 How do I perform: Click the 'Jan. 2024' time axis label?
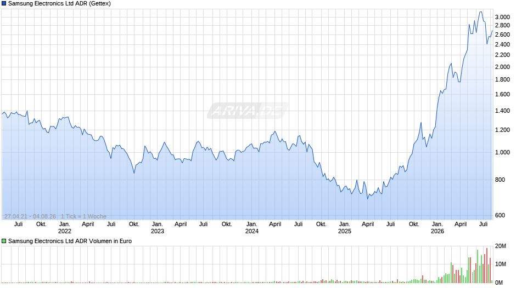click(252, 228)
